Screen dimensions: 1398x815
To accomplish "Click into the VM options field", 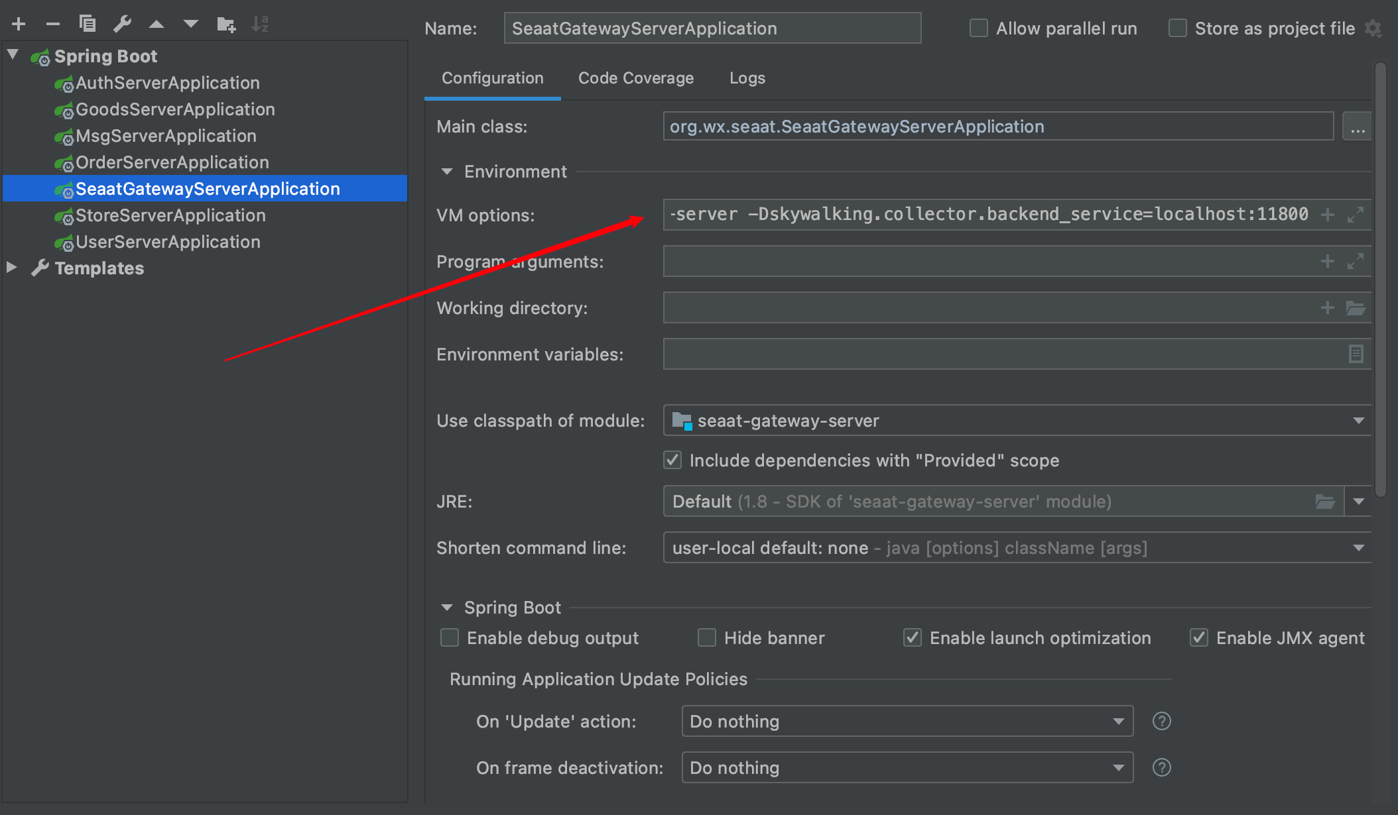I will coord(988,215).
